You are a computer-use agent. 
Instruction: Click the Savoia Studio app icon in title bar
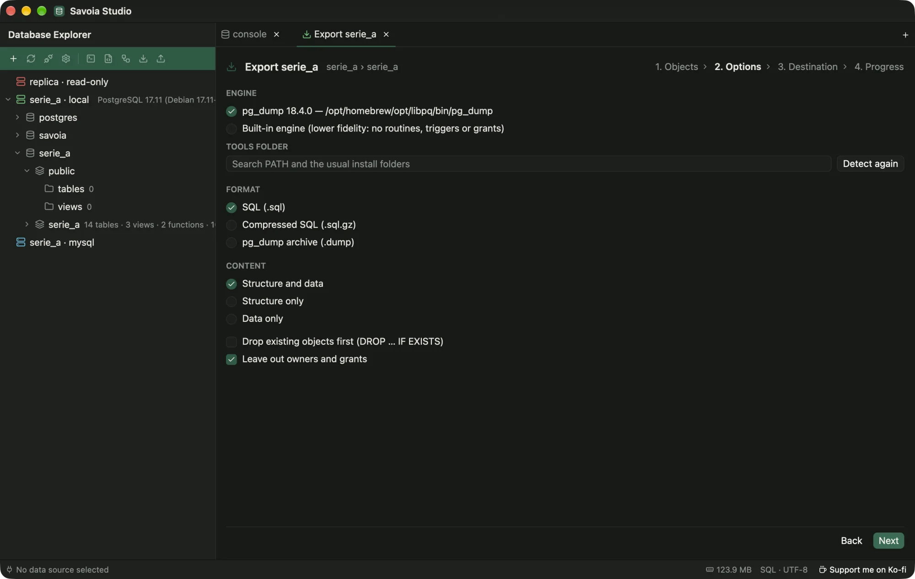(x=59, y=11)
